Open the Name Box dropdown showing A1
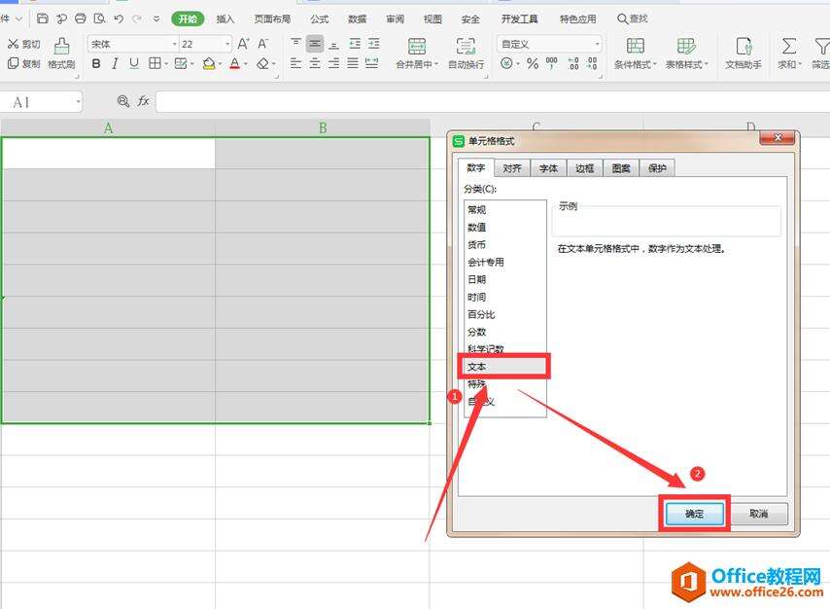Screen dimensions: 830x609 pyautogui.click(x=79, y=101)
